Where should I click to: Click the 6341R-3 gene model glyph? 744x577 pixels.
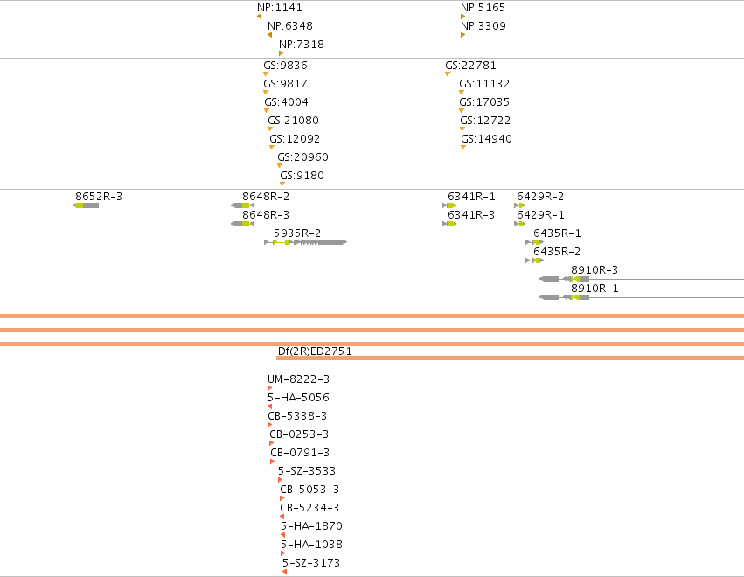[449, 224]
